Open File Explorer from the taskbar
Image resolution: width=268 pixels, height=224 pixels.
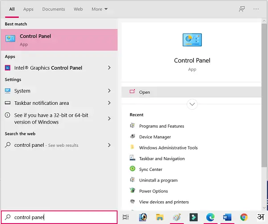(160, 217)
